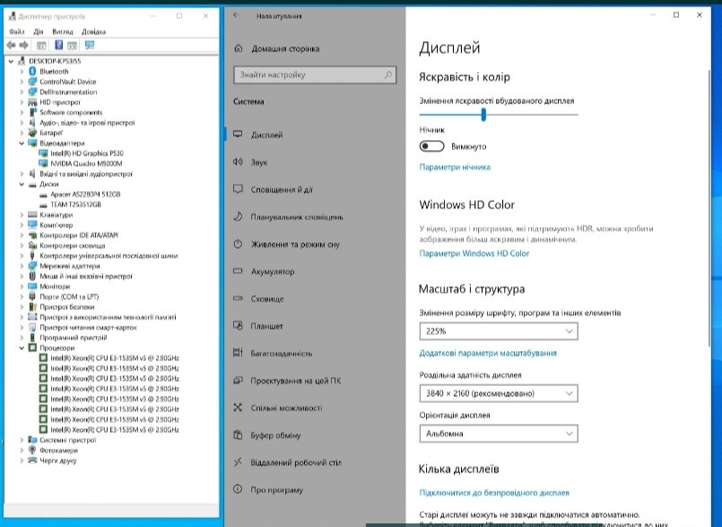The height and width of the screenshot is (527, 722).
Task: Open Акумулятор battery settings in sidebar
Action: (x=273, y=271)
